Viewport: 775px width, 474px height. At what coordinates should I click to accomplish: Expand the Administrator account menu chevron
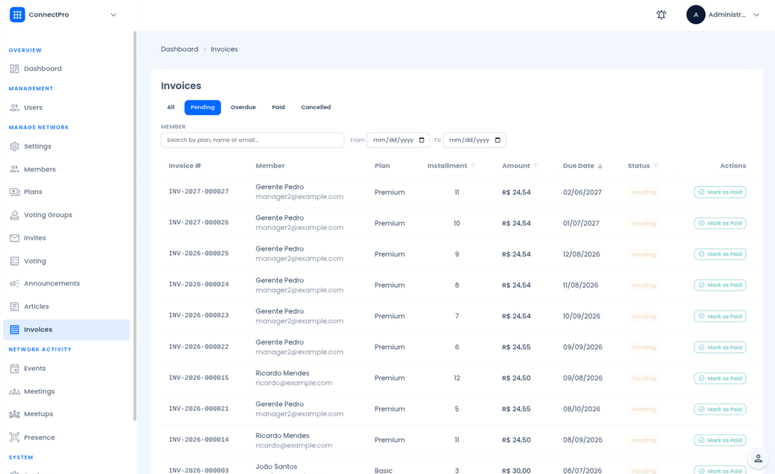pyautogui.click(x=756, y=15)
